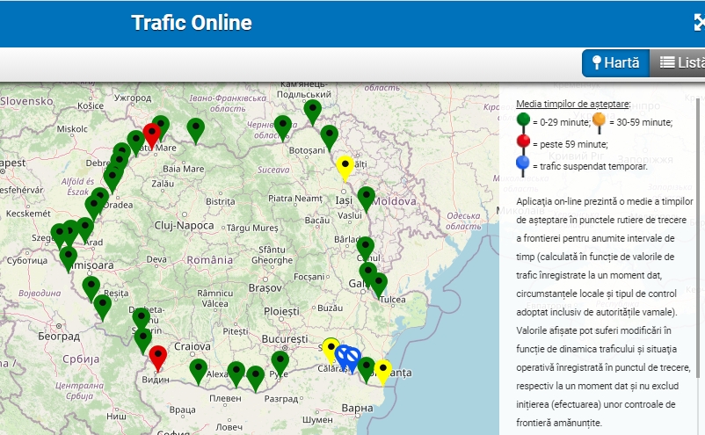
Task: Switch to the Listă list view
Action: [x=680, y=62]
